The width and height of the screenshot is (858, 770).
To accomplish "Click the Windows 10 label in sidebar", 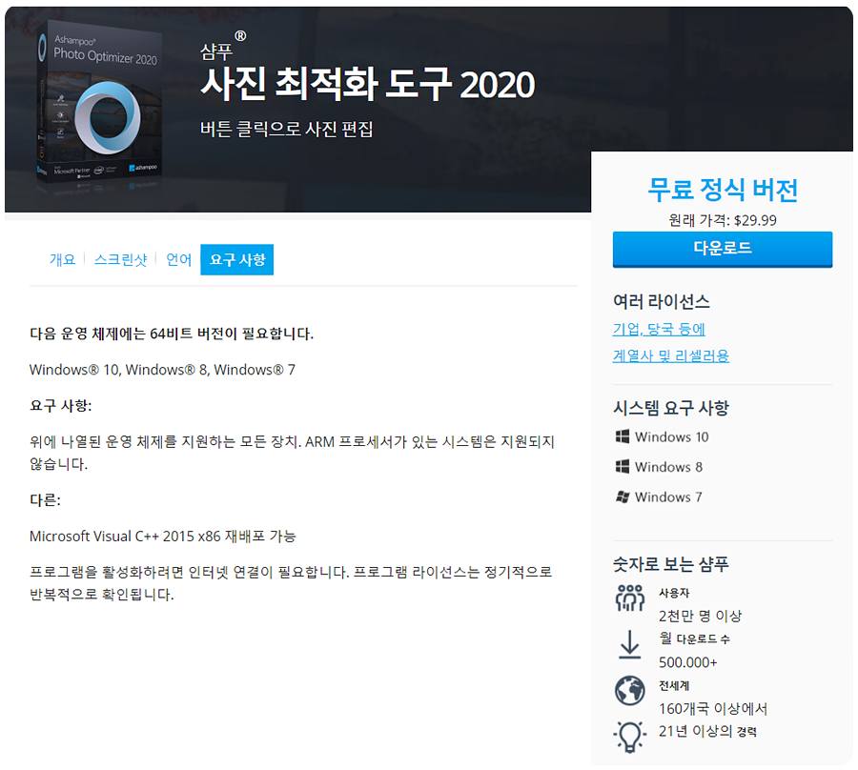I will pyautogui.click(x=671, y=437).
